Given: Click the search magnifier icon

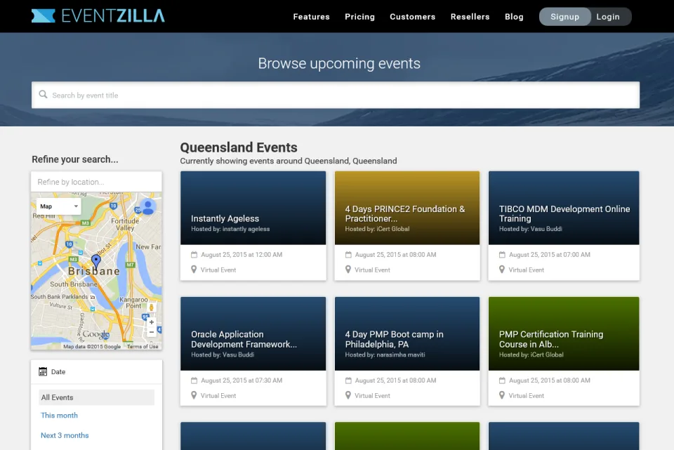Looking at the screenshot, I should [43, 94].
